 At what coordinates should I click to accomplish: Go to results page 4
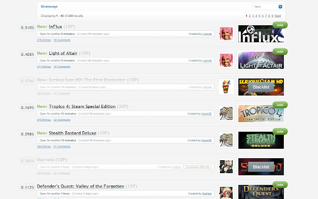256,16
